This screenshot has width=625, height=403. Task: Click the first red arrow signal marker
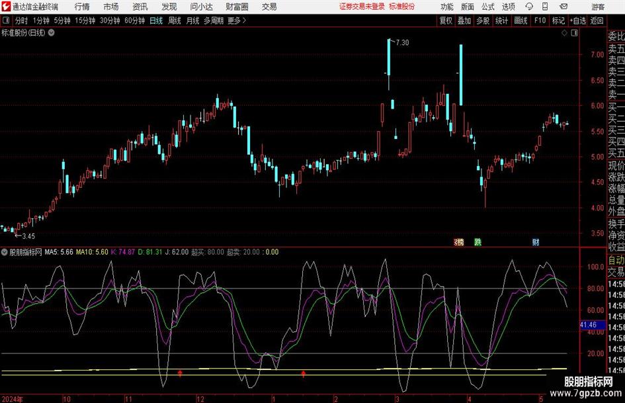coord(179,374)
